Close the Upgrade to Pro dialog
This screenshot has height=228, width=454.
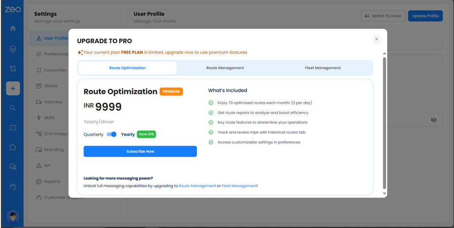376,39
